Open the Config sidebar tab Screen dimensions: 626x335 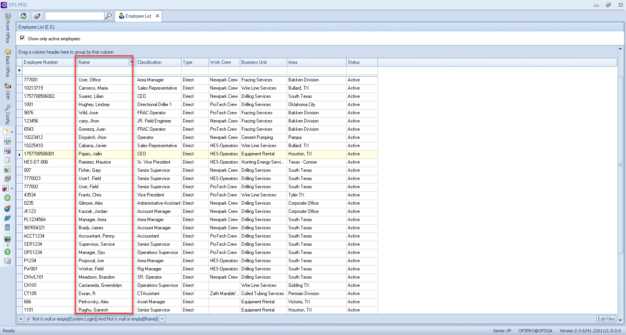pyautogui.click(x=7, y=114)
